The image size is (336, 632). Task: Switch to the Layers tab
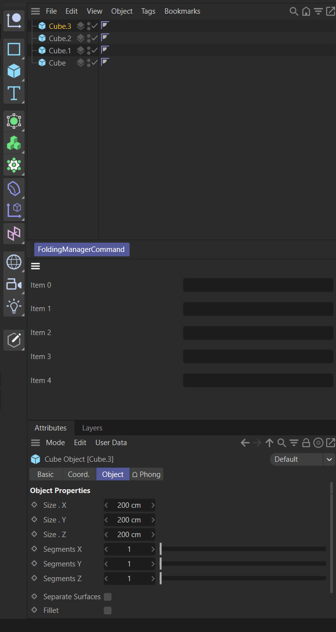tap(92, 428)
